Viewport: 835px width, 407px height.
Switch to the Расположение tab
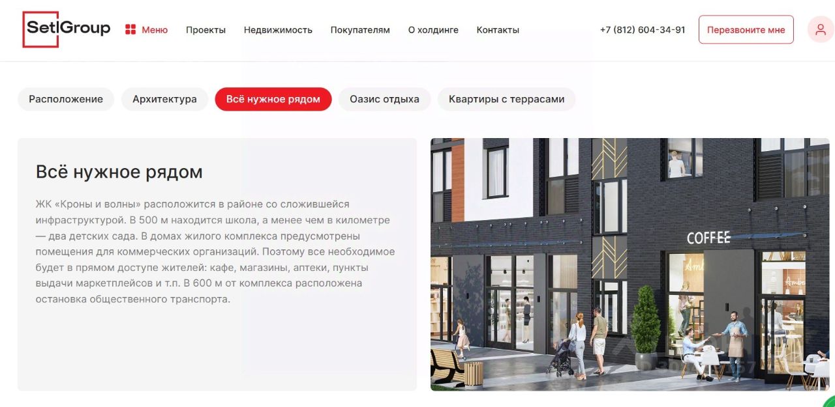pyautogui.click(x=66, y=99)
